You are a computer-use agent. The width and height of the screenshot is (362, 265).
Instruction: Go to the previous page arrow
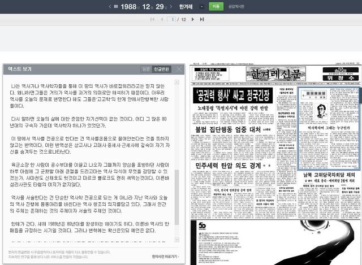[x=162, y=19]
